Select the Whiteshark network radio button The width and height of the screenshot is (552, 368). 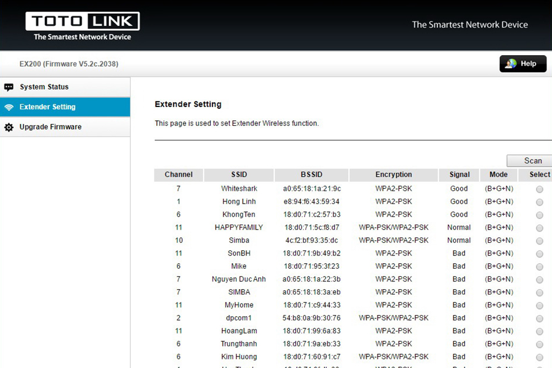click(x=539, y=189)
